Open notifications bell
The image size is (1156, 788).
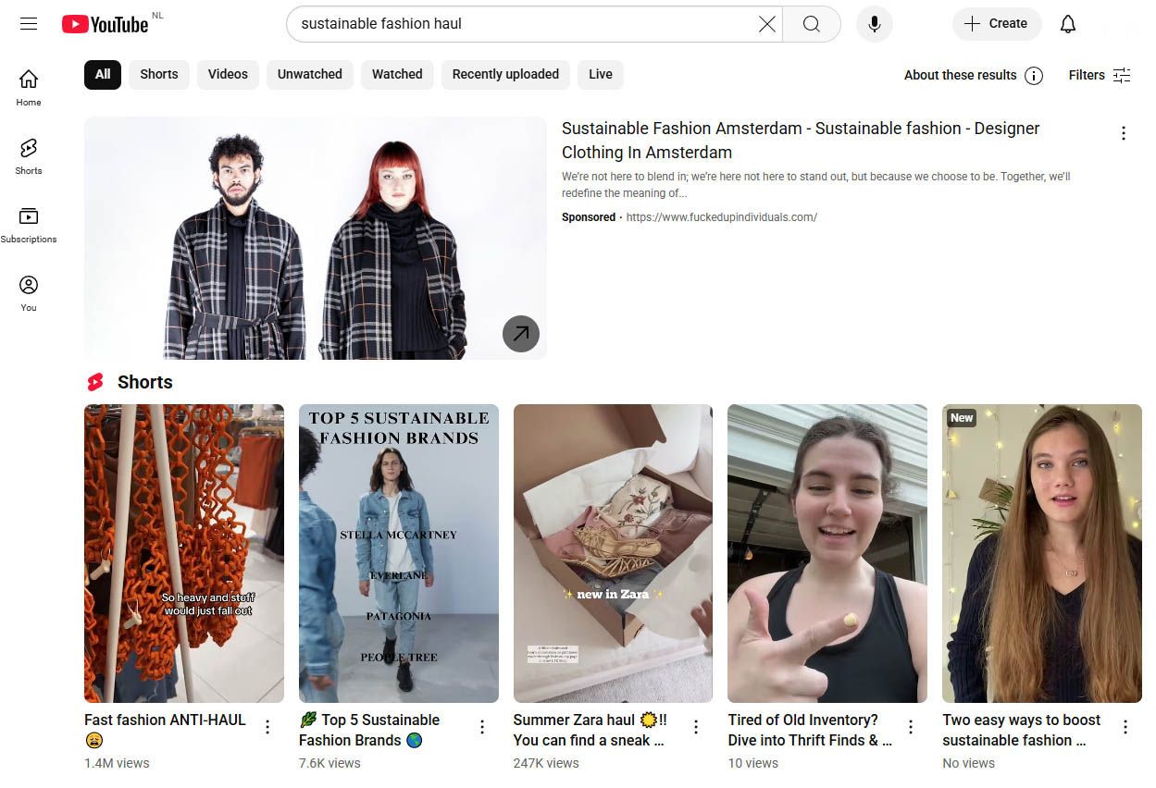tap(1068, 24)
